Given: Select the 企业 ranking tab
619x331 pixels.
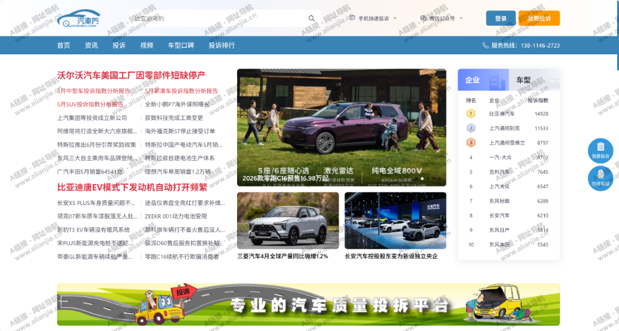Looking at the screenshot, I should (x=472, y=80).
